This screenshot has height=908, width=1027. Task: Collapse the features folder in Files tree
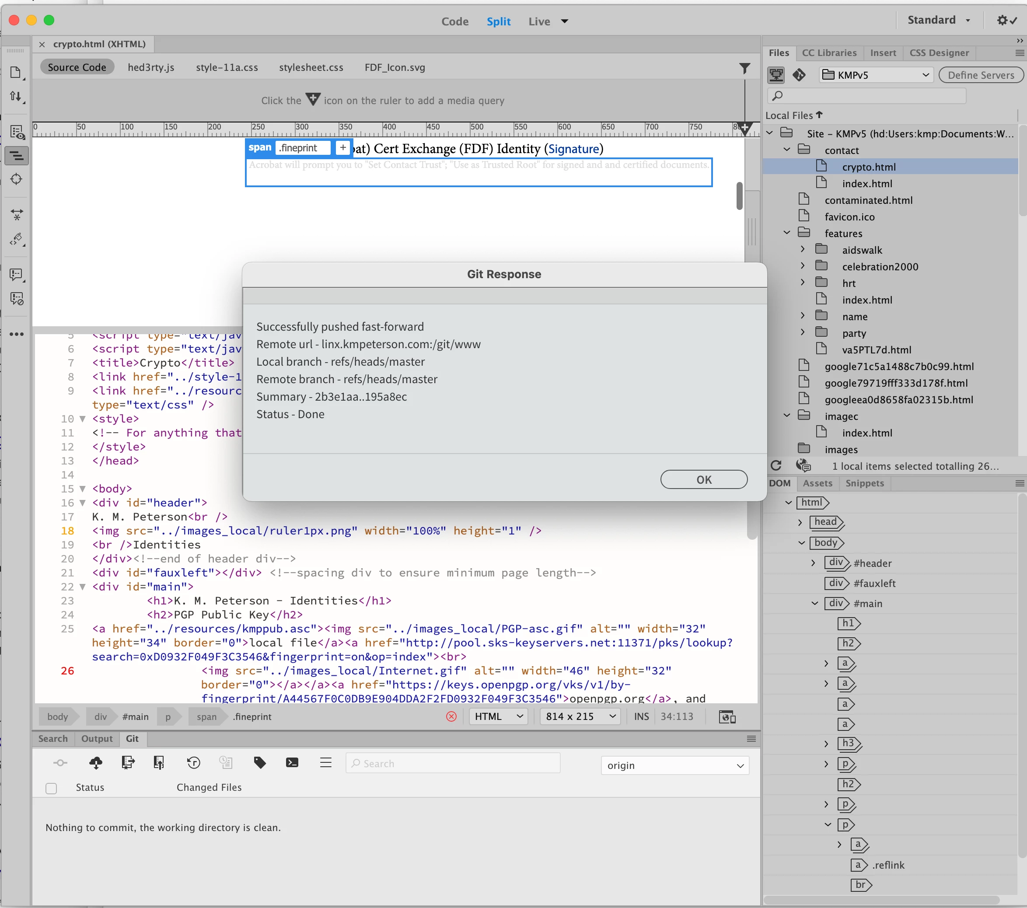coord(787,233)
